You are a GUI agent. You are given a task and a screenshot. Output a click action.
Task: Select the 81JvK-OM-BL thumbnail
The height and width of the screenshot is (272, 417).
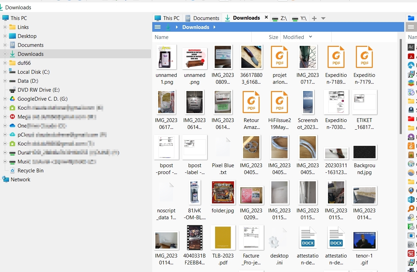click(x=195, y=192)
